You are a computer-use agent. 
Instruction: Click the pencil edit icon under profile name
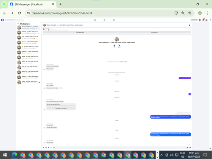(119, 46)
